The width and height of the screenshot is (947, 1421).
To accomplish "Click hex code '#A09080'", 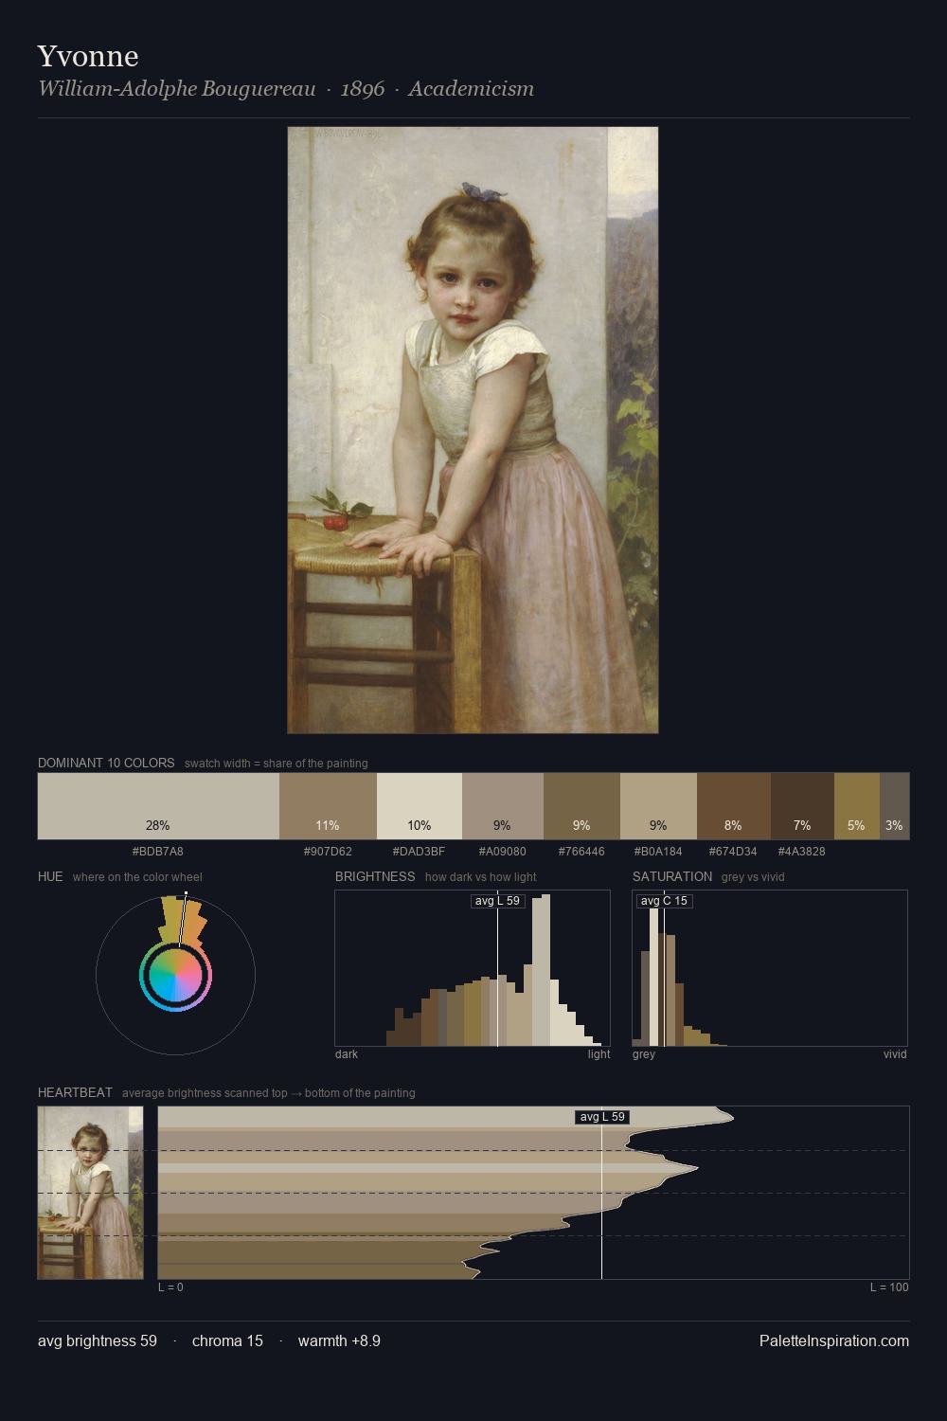I will click(503, 852).
